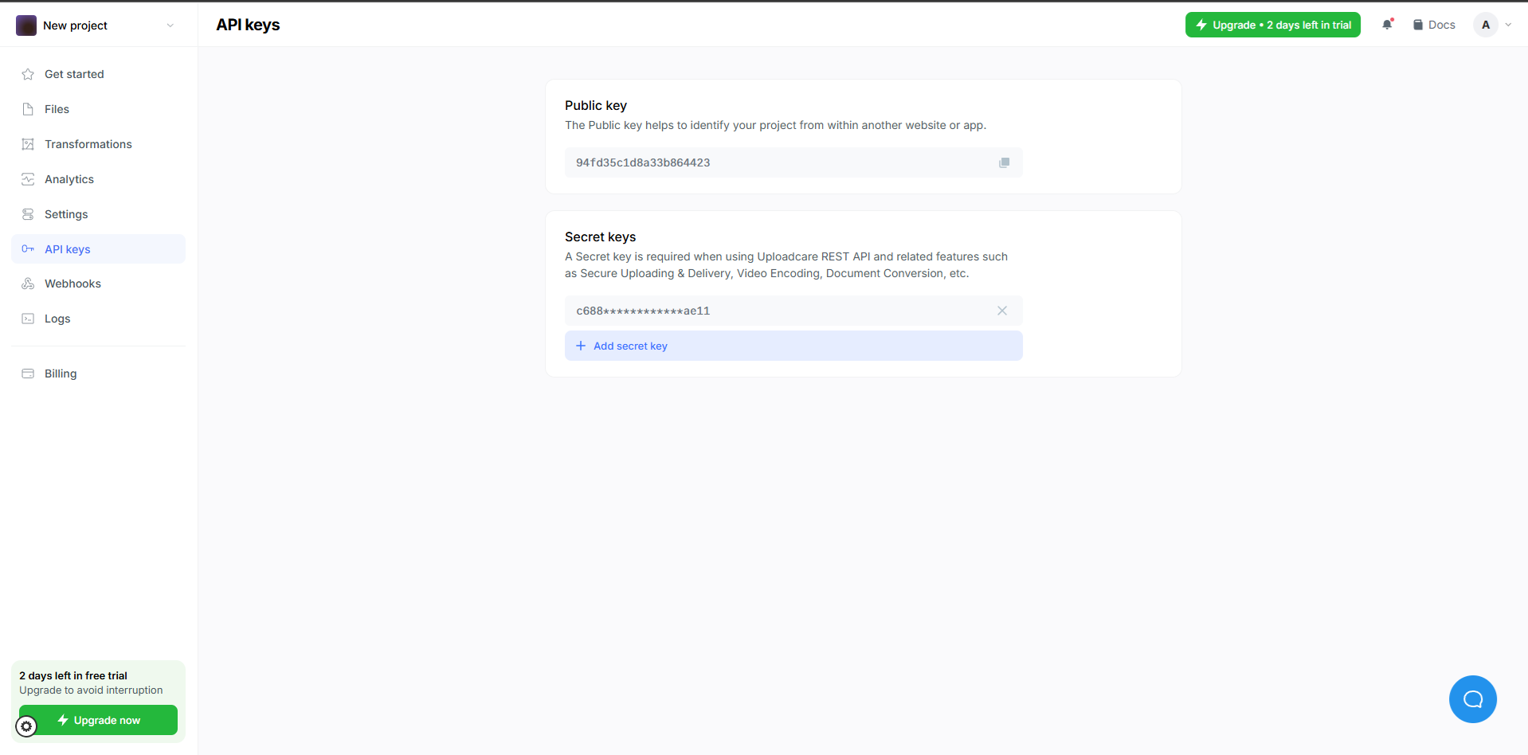Delete the secret key with the X control
This screenshot has height=755, width=1528.
coord(1001,311)
